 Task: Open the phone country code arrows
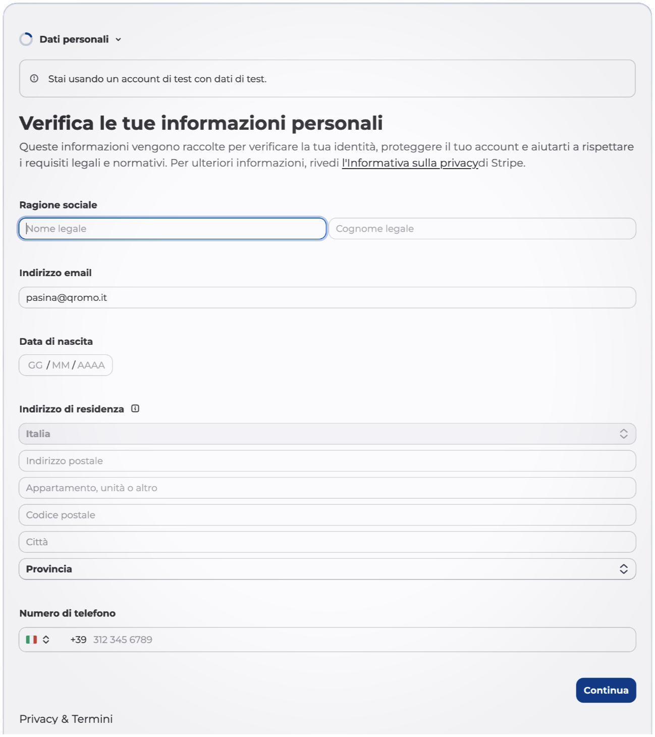tap(46, 640)
